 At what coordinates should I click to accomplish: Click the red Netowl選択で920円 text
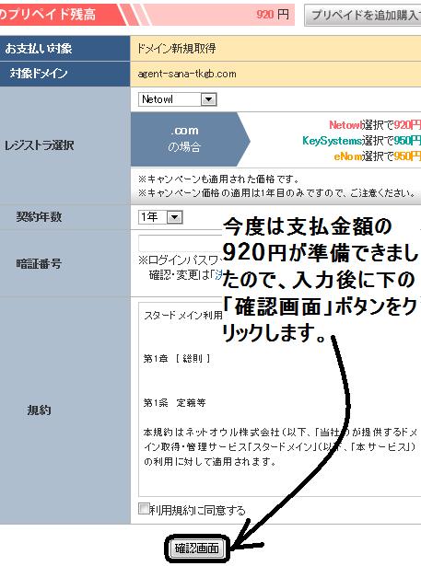click(375, 125)
